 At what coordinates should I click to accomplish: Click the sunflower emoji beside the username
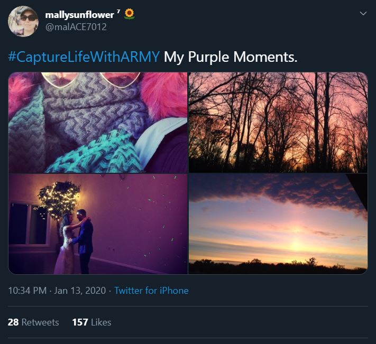(129, 14)
